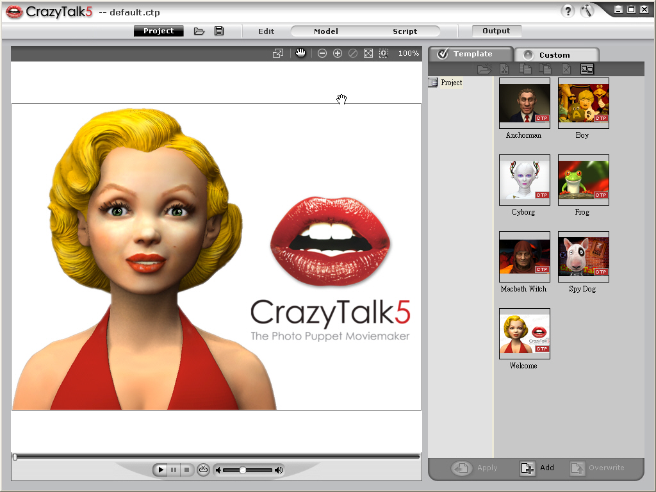Select the Welcome template thumbnail
Screen dimensions: 656x492
pyautogui.click(x=524, y=333)
